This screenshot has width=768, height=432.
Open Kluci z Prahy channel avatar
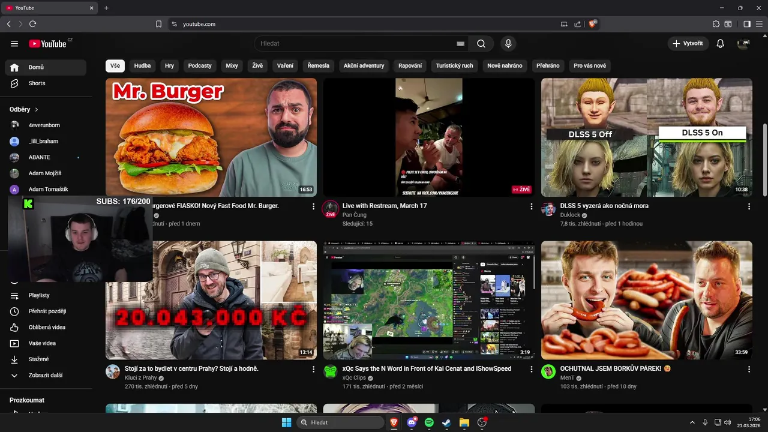point(113,371)
